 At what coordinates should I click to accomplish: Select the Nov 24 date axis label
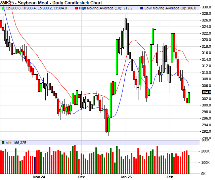tap(39, 176)
